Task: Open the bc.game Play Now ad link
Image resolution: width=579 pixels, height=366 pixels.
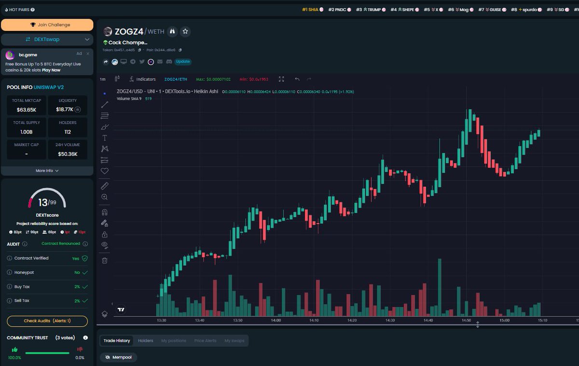Action: click(51, 70)
